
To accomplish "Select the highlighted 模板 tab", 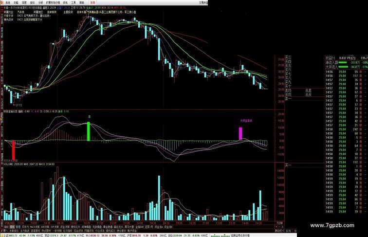I will tap(12, 227).
